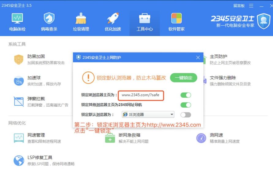Open the main menu hamburger icon
This screenshot has width=273, height=169.
251,6
